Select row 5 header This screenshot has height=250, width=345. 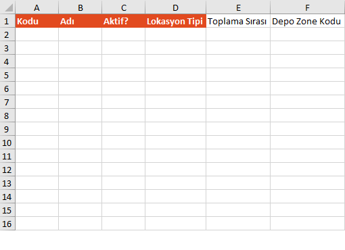click(x=7, y=75)
